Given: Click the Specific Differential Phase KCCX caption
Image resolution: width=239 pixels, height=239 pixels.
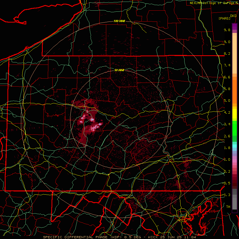Looking at the screenshot, I should tap(119, 237).
